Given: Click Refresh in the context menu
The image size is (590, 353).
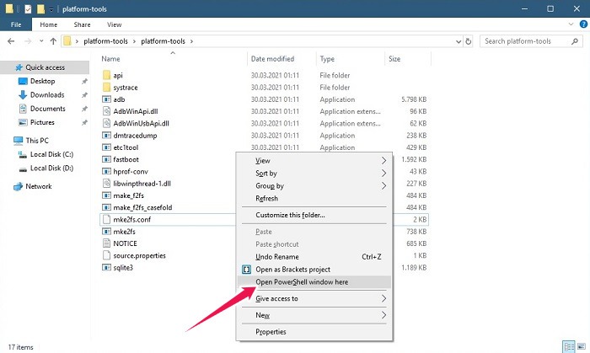Looking at the screenshot, I should pyautogui.click(x=266, y=198).
